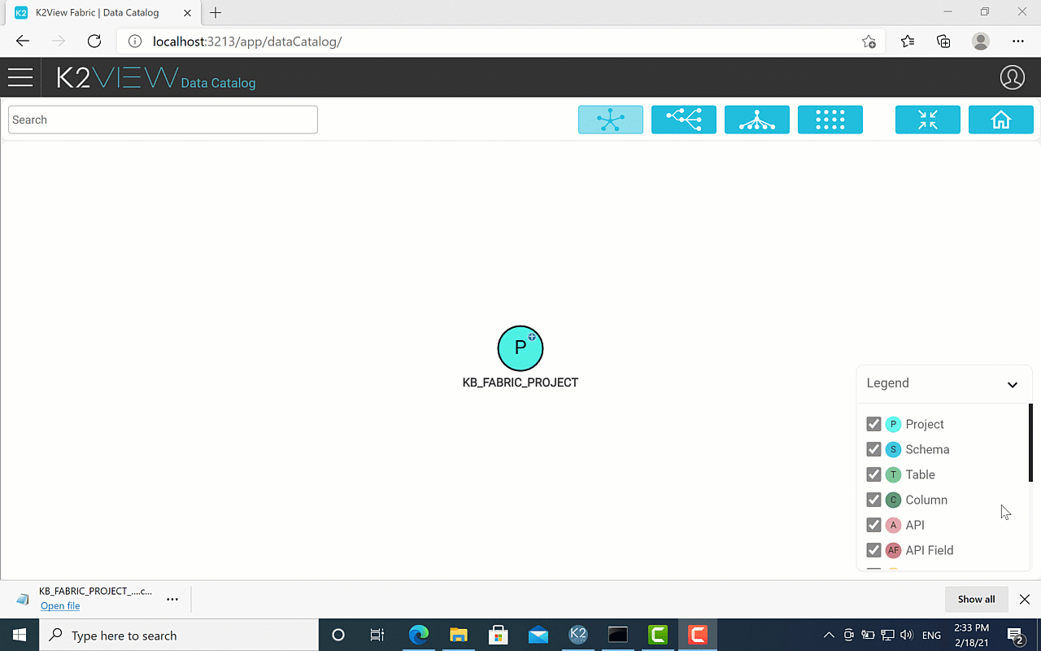Disable the API Field legend filter

pyautogui.click(x=873, y=550)
